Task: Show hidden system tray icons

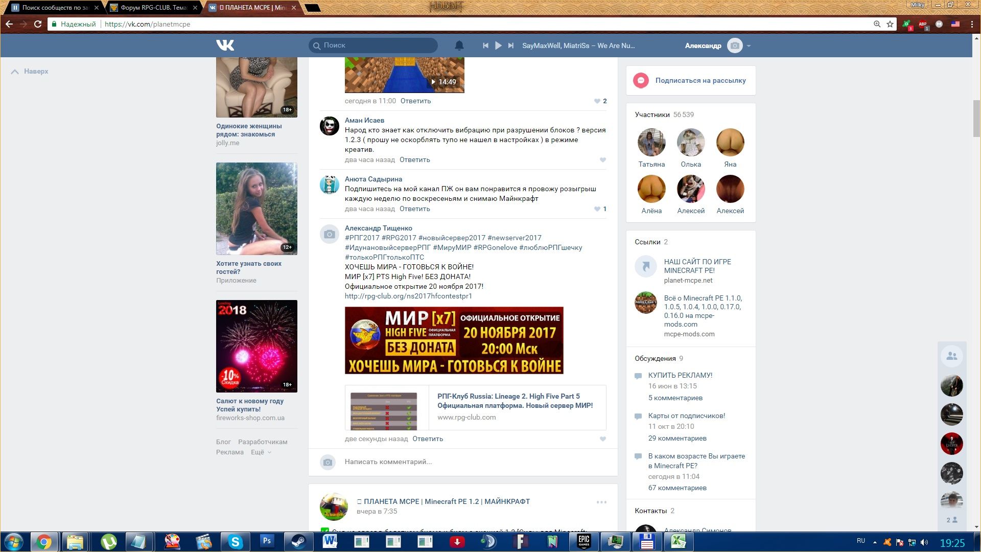Action: point(875,542)
